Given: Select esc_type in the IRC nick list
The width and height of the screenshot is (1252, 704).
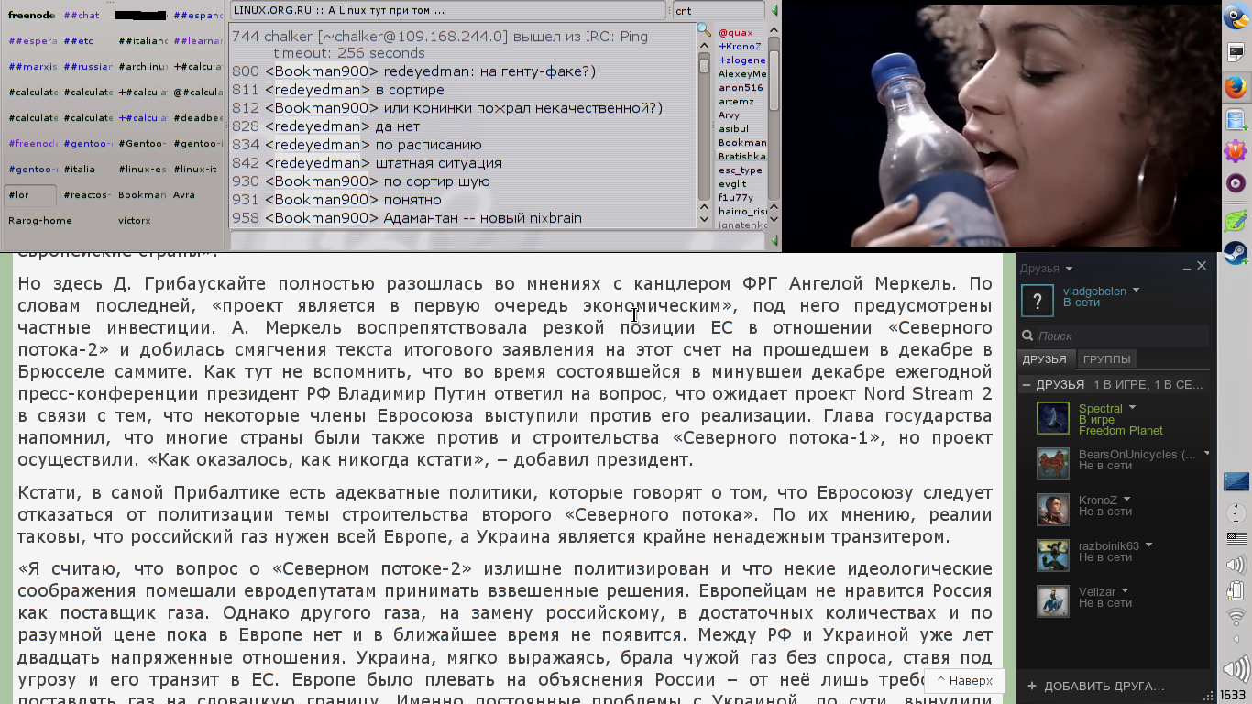Looking at the screenshot, I should [741, 170].
